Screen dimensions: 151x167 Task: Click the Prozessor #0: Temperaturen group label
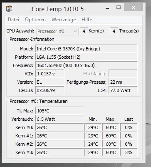click(x=39, y=101)
